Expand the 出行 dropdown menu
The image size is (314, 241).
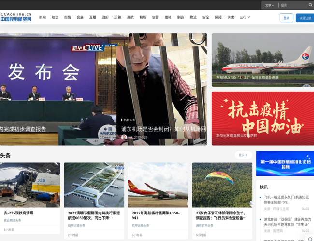pos(245,17)
